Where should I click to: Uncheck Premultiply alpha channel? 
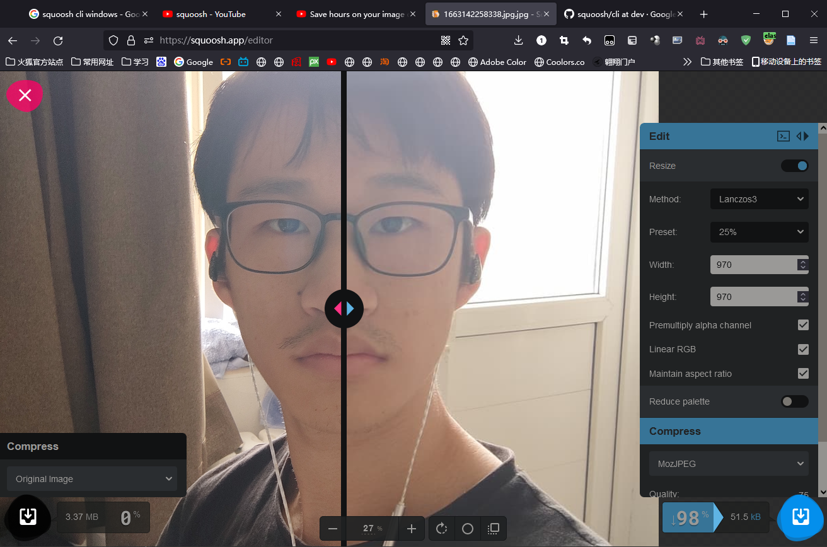[x=803, y=325]
